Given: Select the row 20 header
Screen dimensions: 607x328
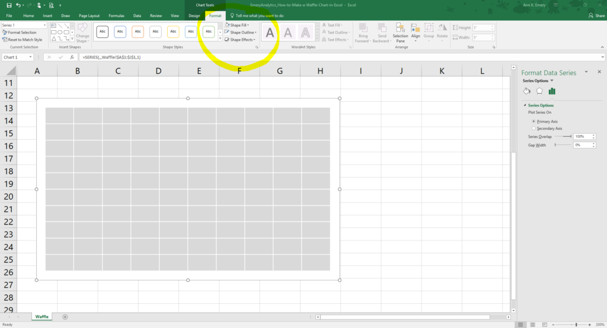Looking at the screenshot, I should coord(8,197).
